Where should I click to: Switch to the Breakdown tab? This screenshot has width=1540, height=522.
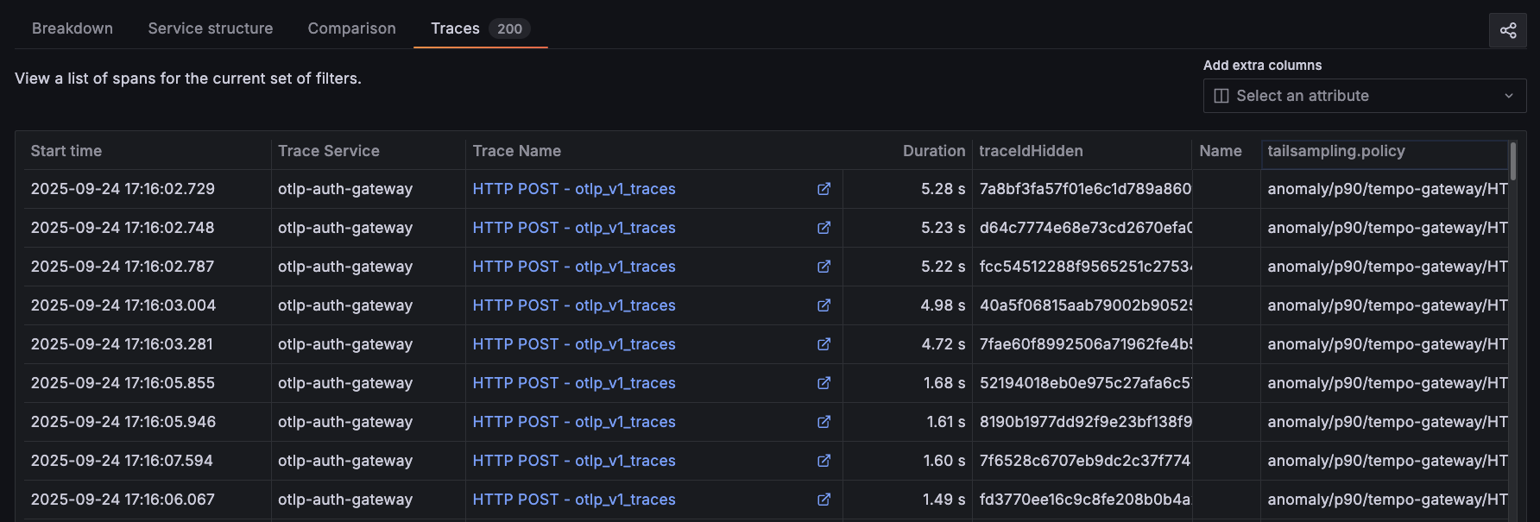coord(73,28)
